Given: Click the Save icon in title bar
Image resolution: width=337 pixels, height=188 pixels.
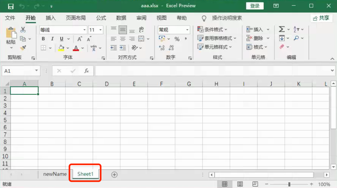Looking at the screenshot, I should tap(11, 6).
